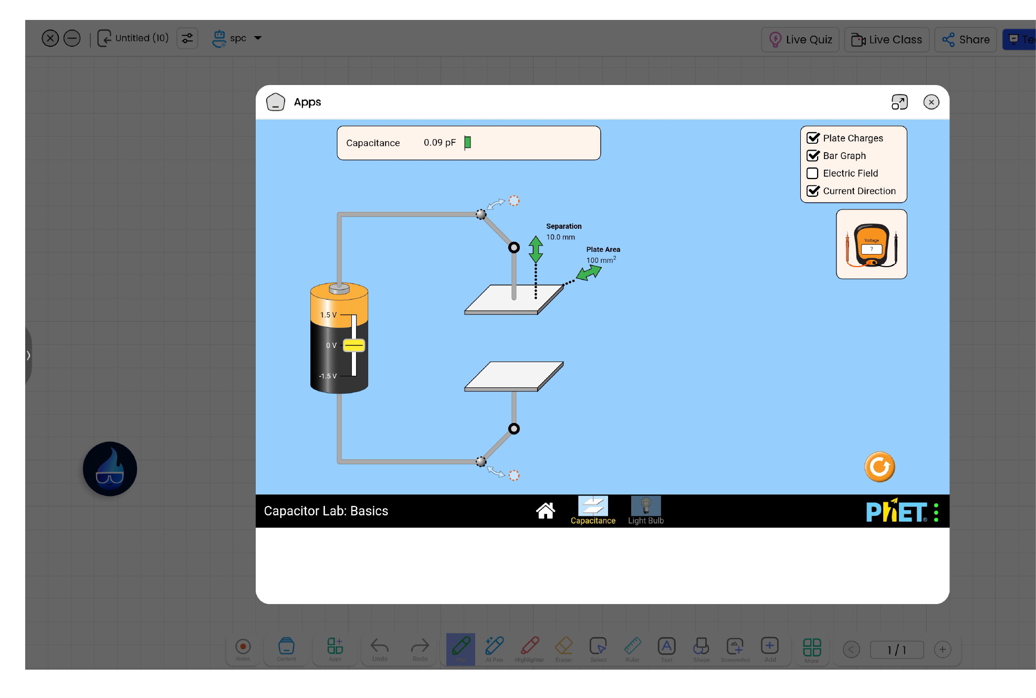
Task: Open the Content library
Action: tap(286, 650)
